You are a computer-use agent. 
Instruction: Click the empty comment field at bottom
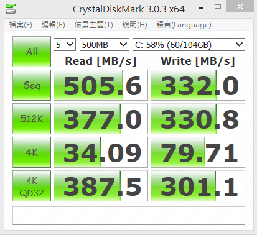click(129, 216)
